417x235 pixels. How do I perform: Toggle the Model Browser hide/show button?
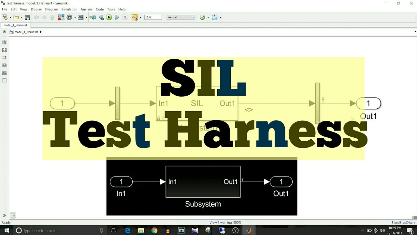[4, 32]
